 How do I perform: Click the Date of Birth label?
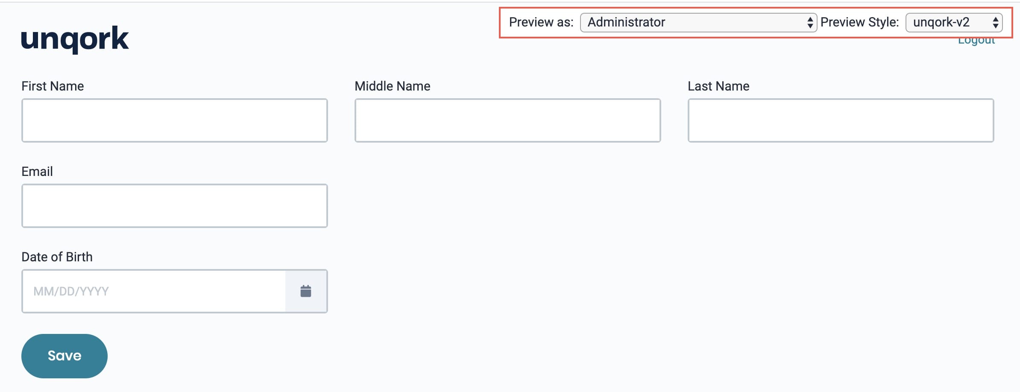(57, 257)
